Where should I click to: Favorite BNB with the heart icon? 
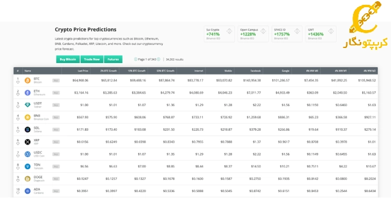(17, 119)
